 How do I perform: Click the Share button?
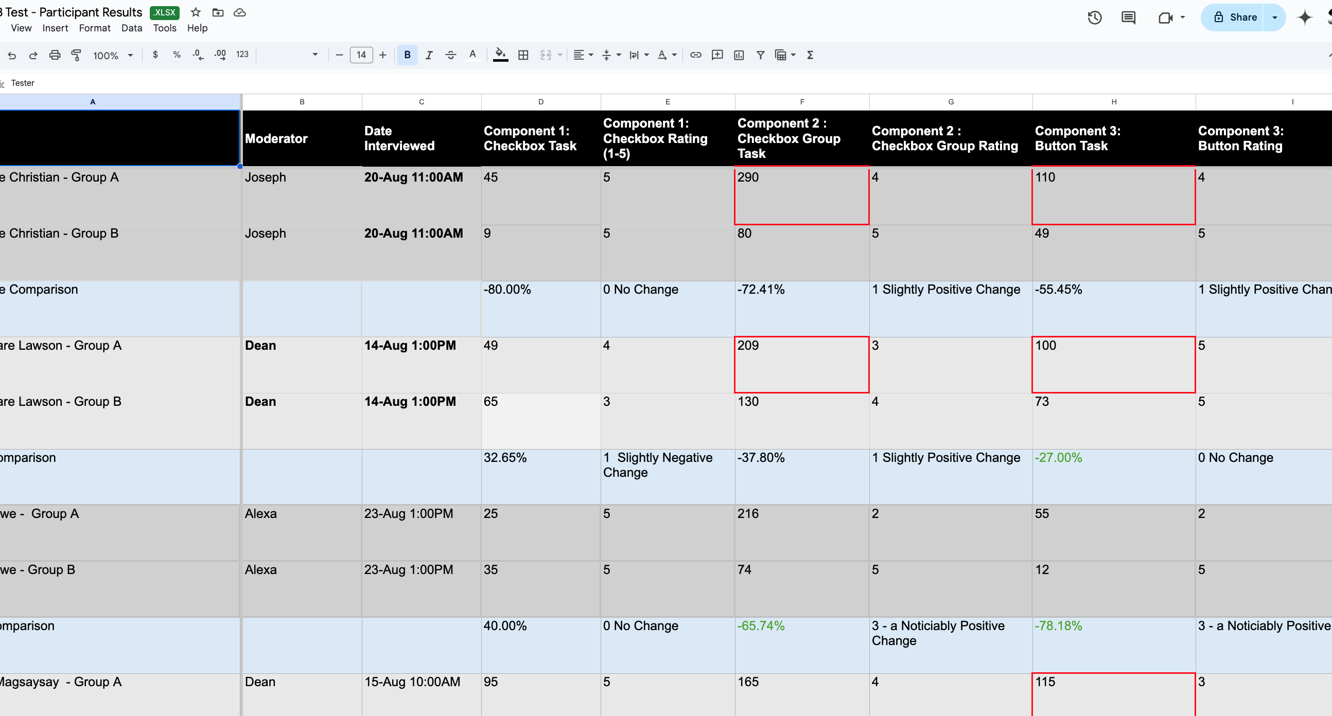(1232, 17)
